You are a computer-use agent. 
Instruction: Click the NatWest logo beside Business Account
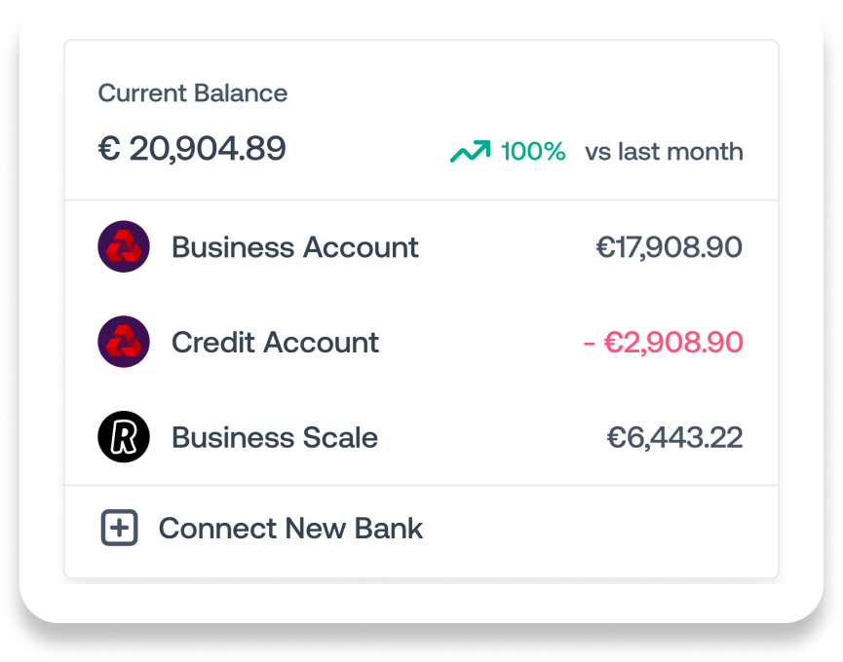(124, 247)
